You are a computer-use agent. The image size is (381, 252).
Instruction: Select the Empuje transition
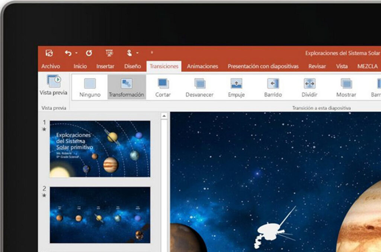click(x=236, y=88)
